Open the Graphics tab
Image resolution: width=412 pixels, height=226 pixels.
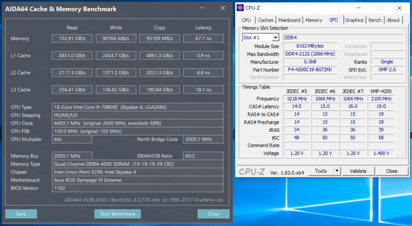coord(354,20)
